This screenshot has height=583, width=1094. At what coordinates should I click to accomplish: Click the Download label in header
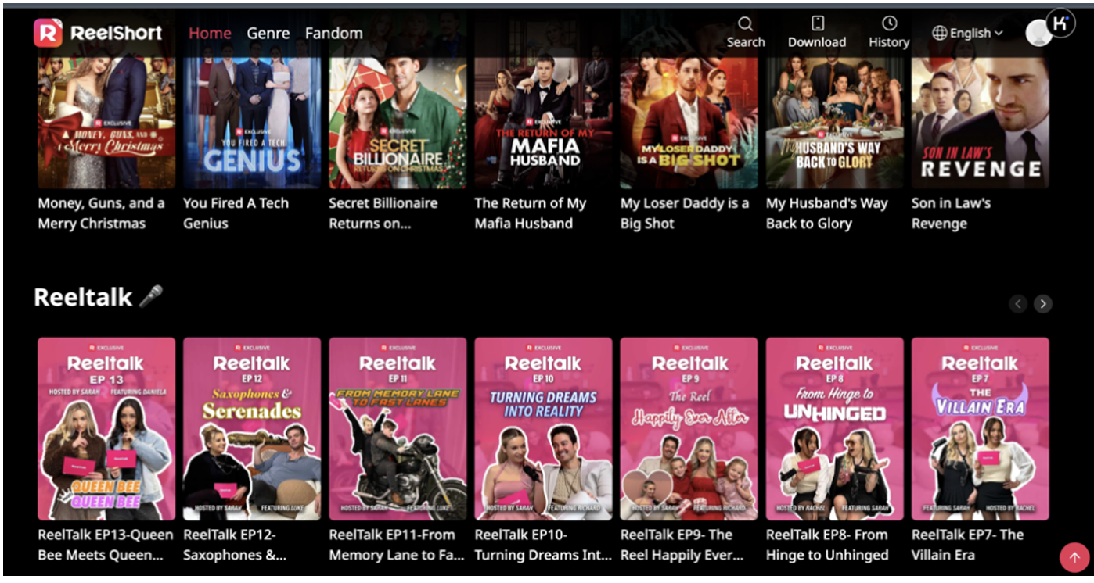[x=817, y=42]
